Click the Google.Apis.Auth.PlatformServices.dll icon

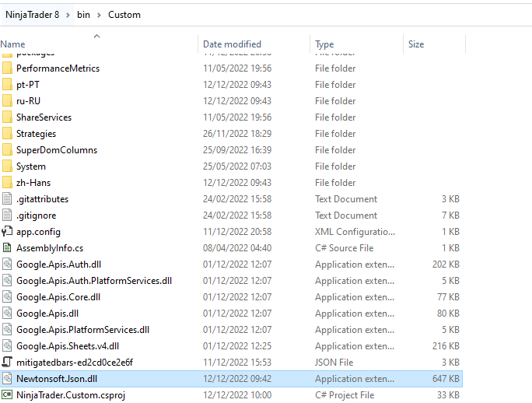click(7, 280)
